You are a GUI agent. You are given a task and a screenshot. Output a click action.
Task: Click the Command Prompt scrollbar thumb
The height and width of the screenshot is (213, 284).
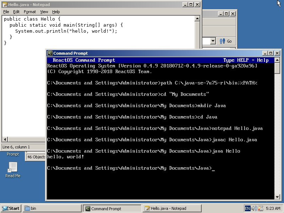pos(277,68)
